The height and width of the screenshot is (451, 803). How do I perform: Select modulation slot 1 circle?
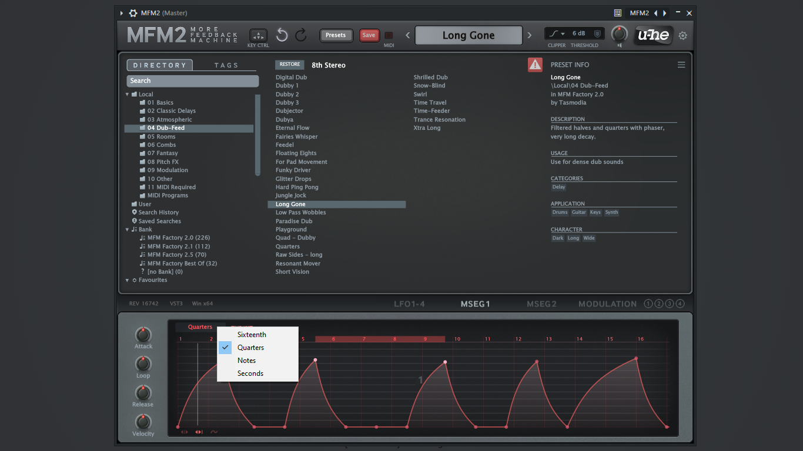648,304
